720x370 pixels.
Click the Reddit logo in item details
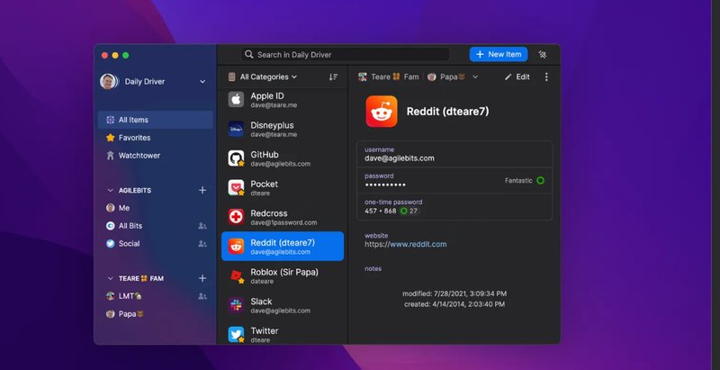pyautogui.click(x=382, y=111)
